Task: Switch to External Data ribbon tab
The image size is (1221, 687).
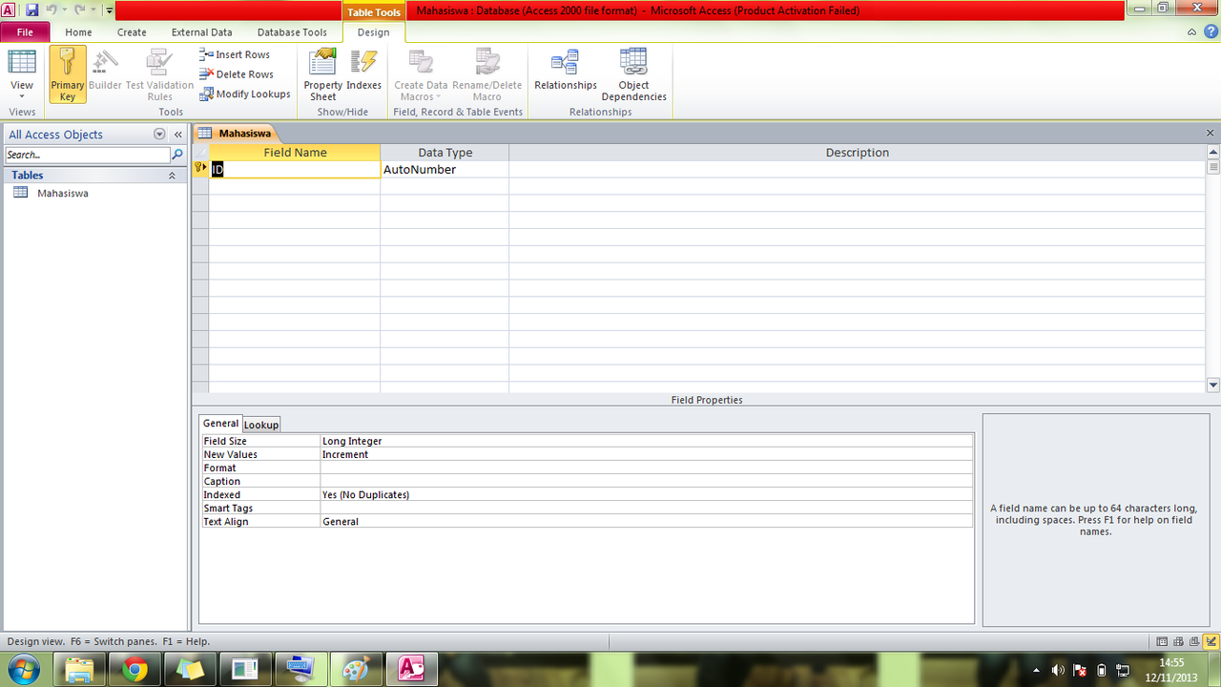Action: click(202, 31)
